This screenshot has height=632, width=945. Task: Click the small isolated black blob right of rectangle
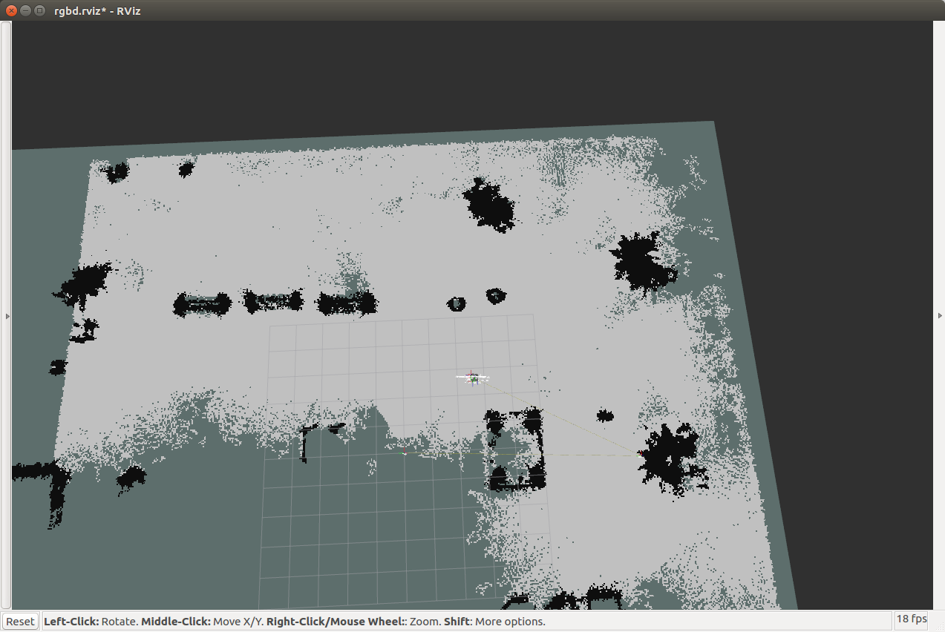click(x=605, y=415)
